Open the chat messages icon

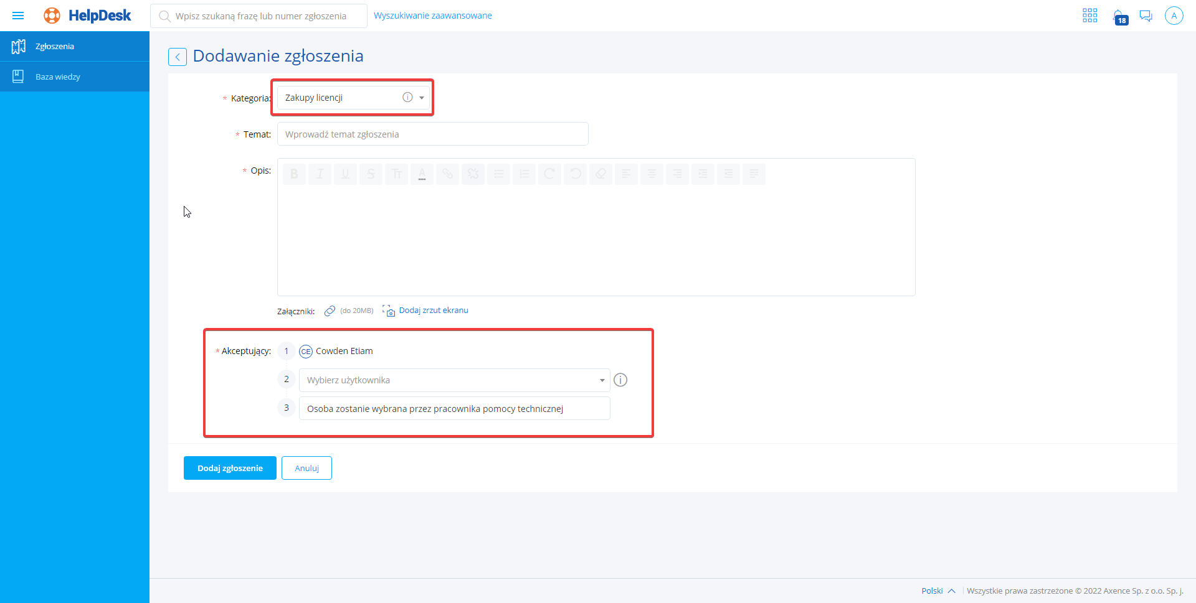(x=1146, y=16)
